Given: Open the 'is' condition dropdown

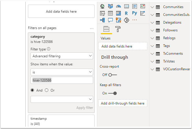Looking at the screenshot, I should [x=62, y=72].
